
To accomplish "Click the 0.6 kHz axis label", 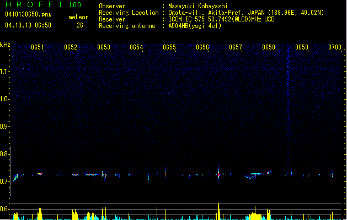I will coord(5,209).
